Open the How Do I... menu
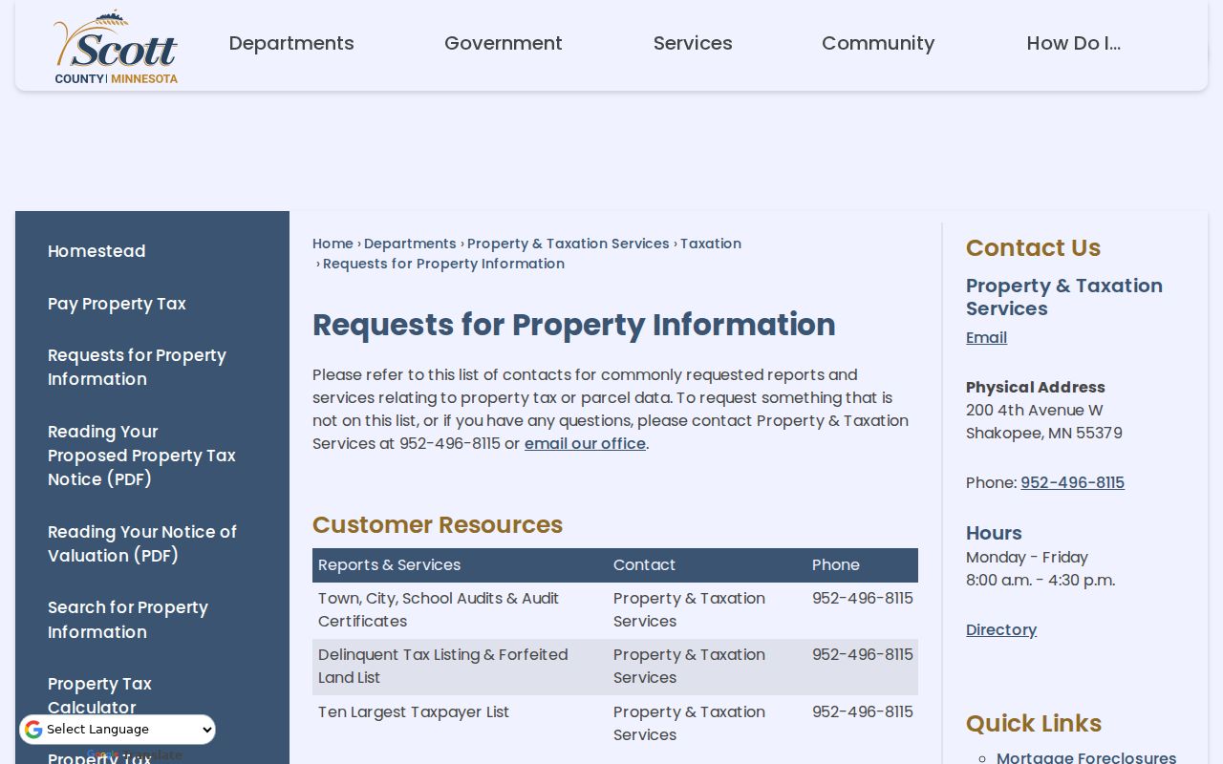Image resolution: width=1223 pixels, height=764 pixels. coord(1074,43)
